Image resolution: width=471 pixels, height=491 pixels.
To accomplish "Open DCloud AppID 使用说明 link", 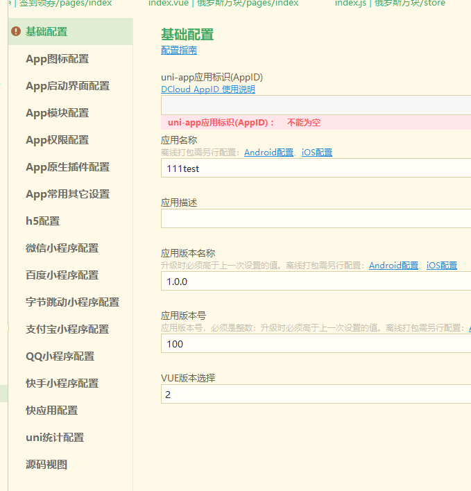I will [x=208, y=89].
